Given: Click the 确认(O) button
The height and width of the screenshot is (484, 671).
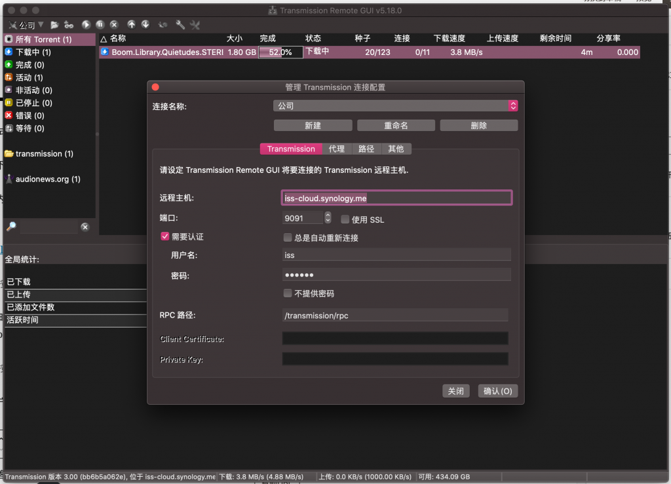Looking at the screenshot, I should click(x=498, y=391).
